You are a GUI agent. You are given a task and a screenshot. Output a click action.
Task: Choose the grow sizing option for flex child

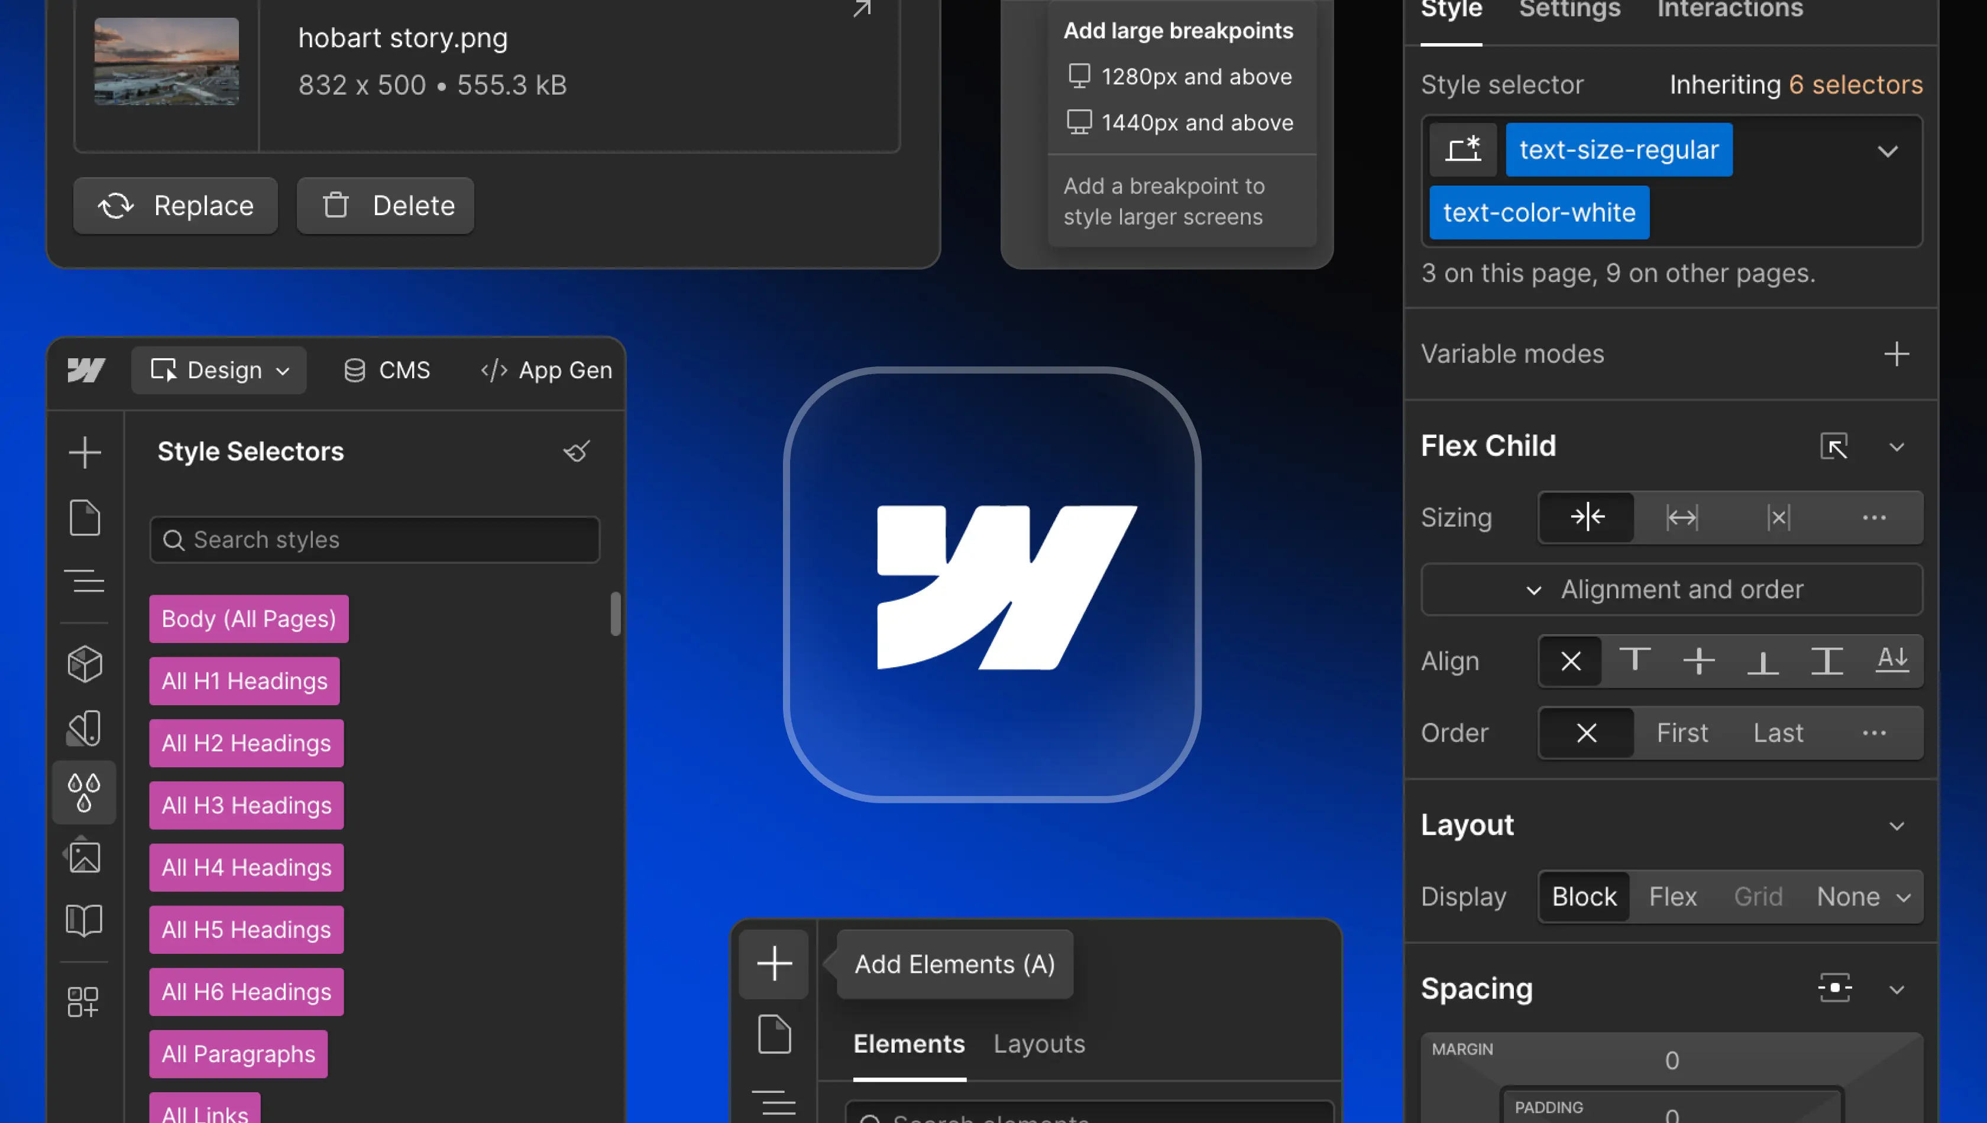tap(1681, 517)
